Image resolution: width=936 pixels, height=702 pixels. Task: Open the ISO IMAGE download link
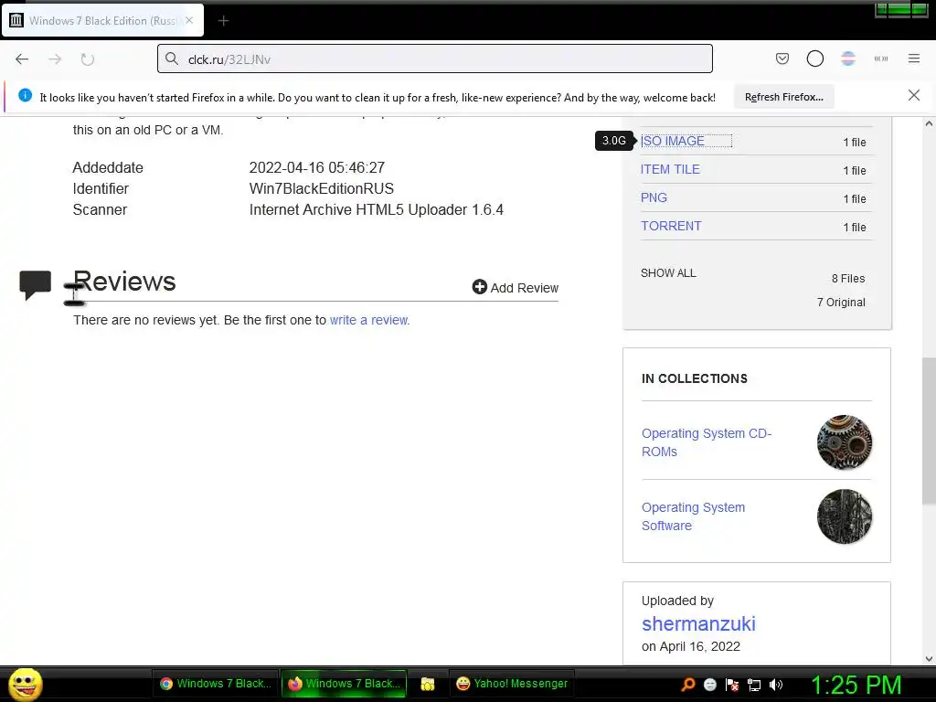672,141
